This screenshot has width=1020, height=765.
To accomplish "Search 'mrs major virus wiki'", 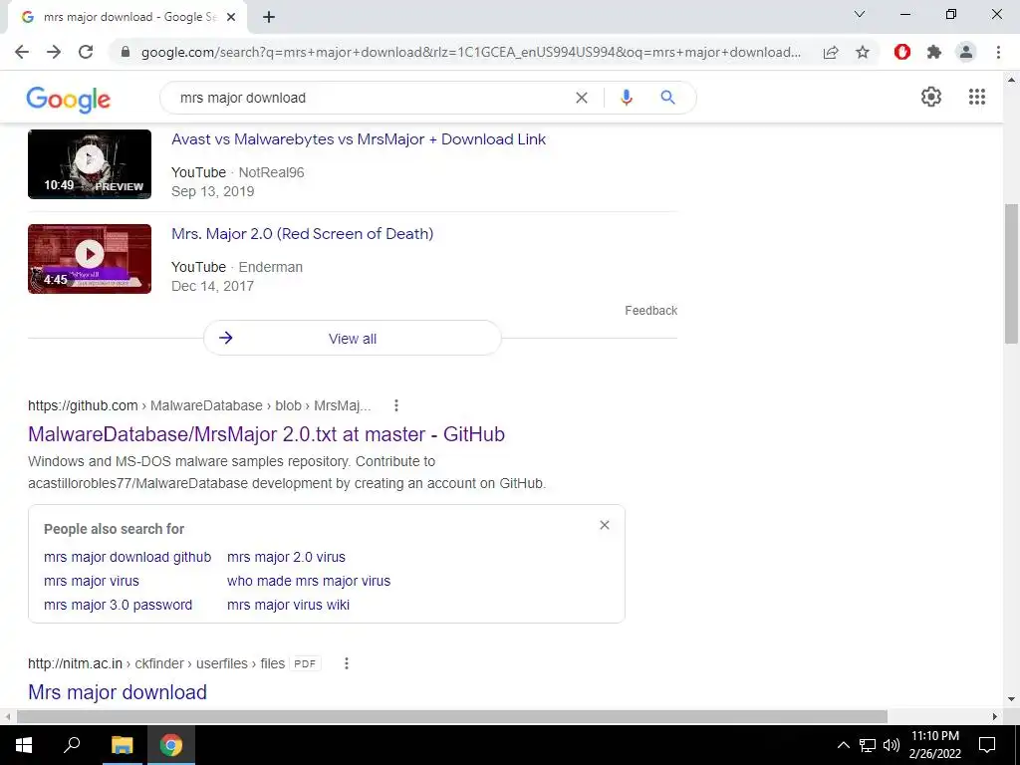I will coord(288,605).
